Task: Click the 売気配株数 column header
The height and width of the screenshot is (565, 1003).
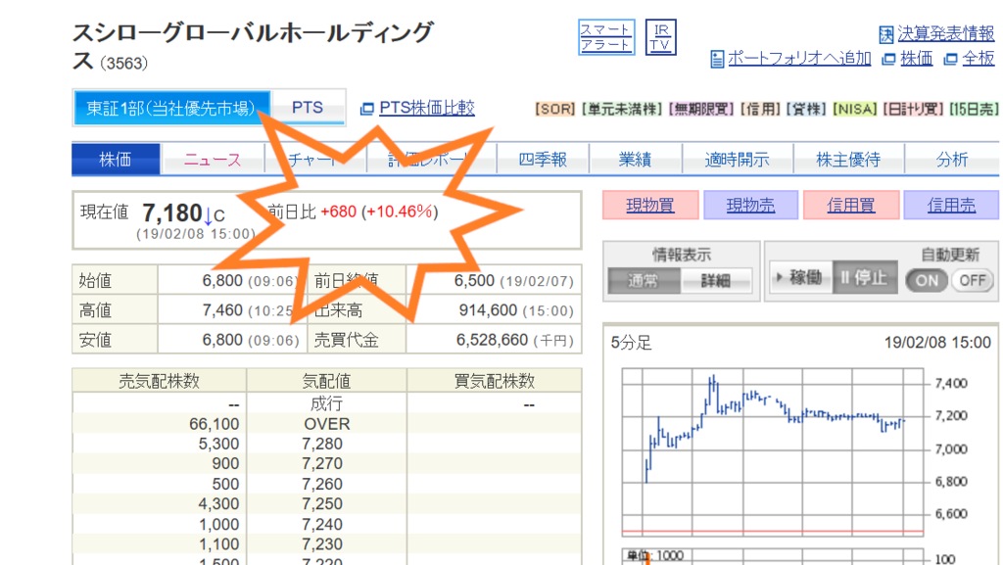Action: [160, 381]
